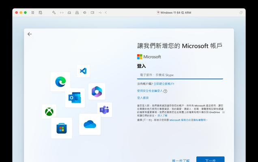Screen dimensions: 258x162
Task: Click the Microsoft logo above 登入
Action: pos(149,57)
